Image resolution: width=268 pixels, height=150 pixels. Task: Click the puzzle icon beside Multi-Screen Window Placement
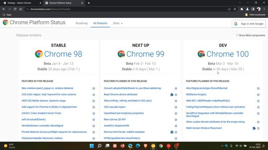point(254,128)
